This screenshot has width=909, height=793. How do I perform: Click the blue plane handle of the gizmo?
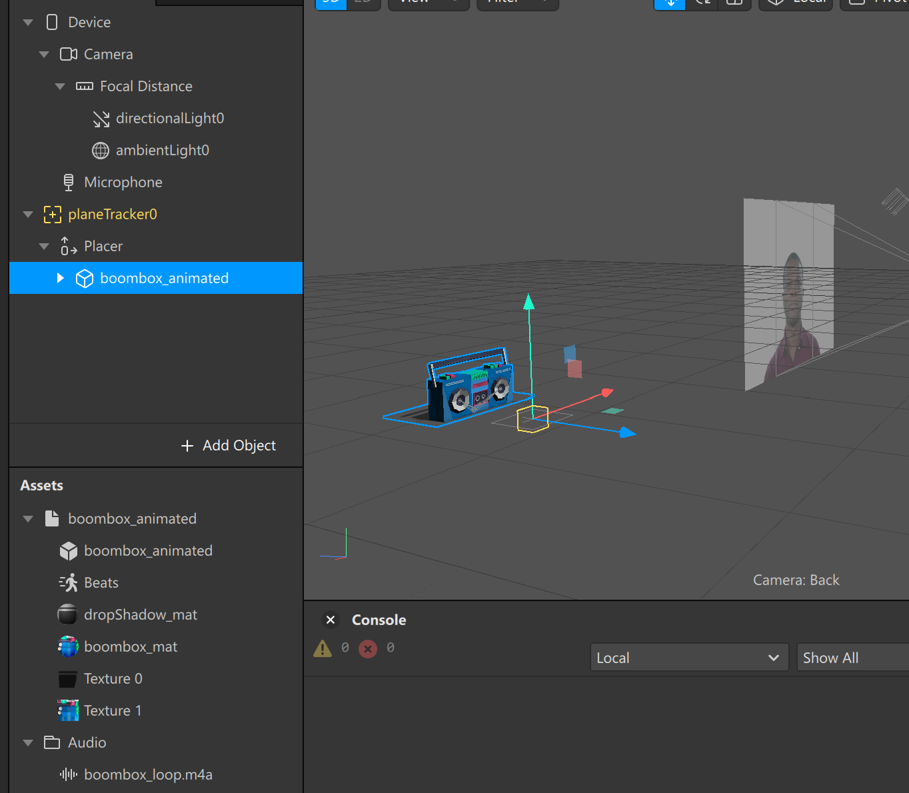tap(570, 353)
